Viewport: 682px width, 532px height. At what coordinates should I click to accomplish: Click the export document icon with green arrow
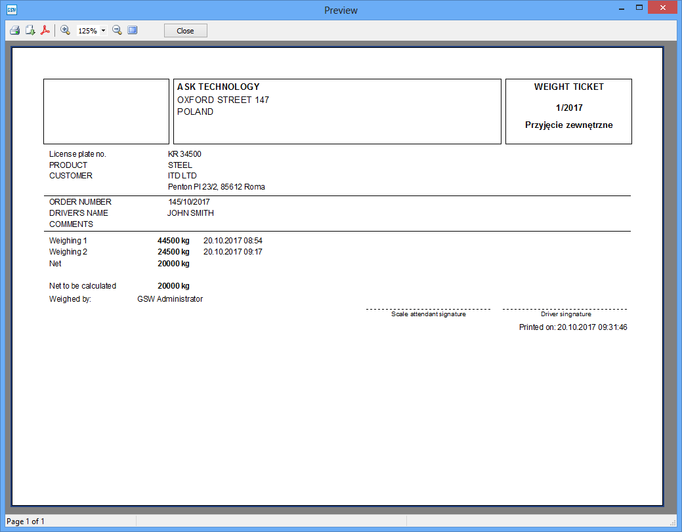(30, 30)
